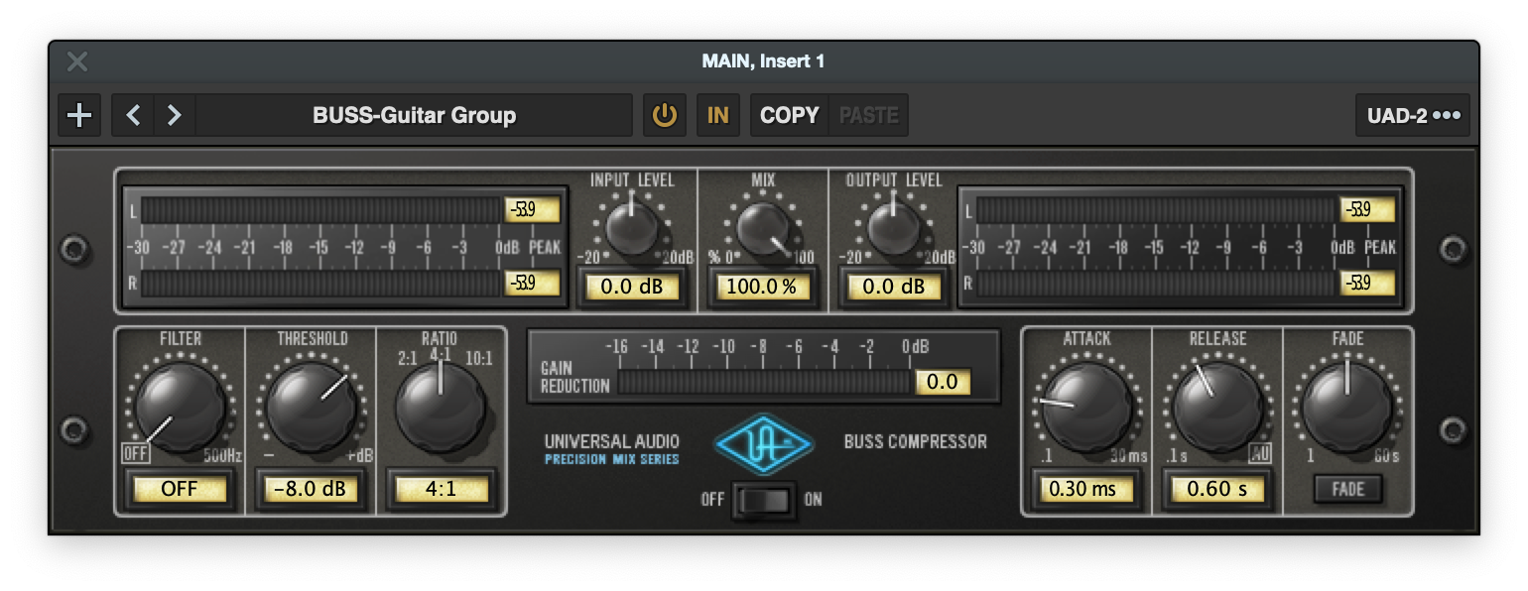Click the Release knob

pyautogui.click(x=1217, y=407)
